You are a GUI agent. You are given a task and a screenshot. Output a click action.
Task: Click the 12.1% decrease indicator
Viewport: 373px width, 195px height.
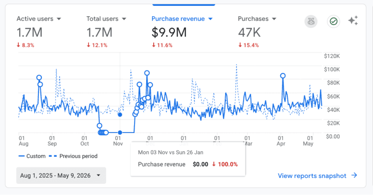[97, 45]
